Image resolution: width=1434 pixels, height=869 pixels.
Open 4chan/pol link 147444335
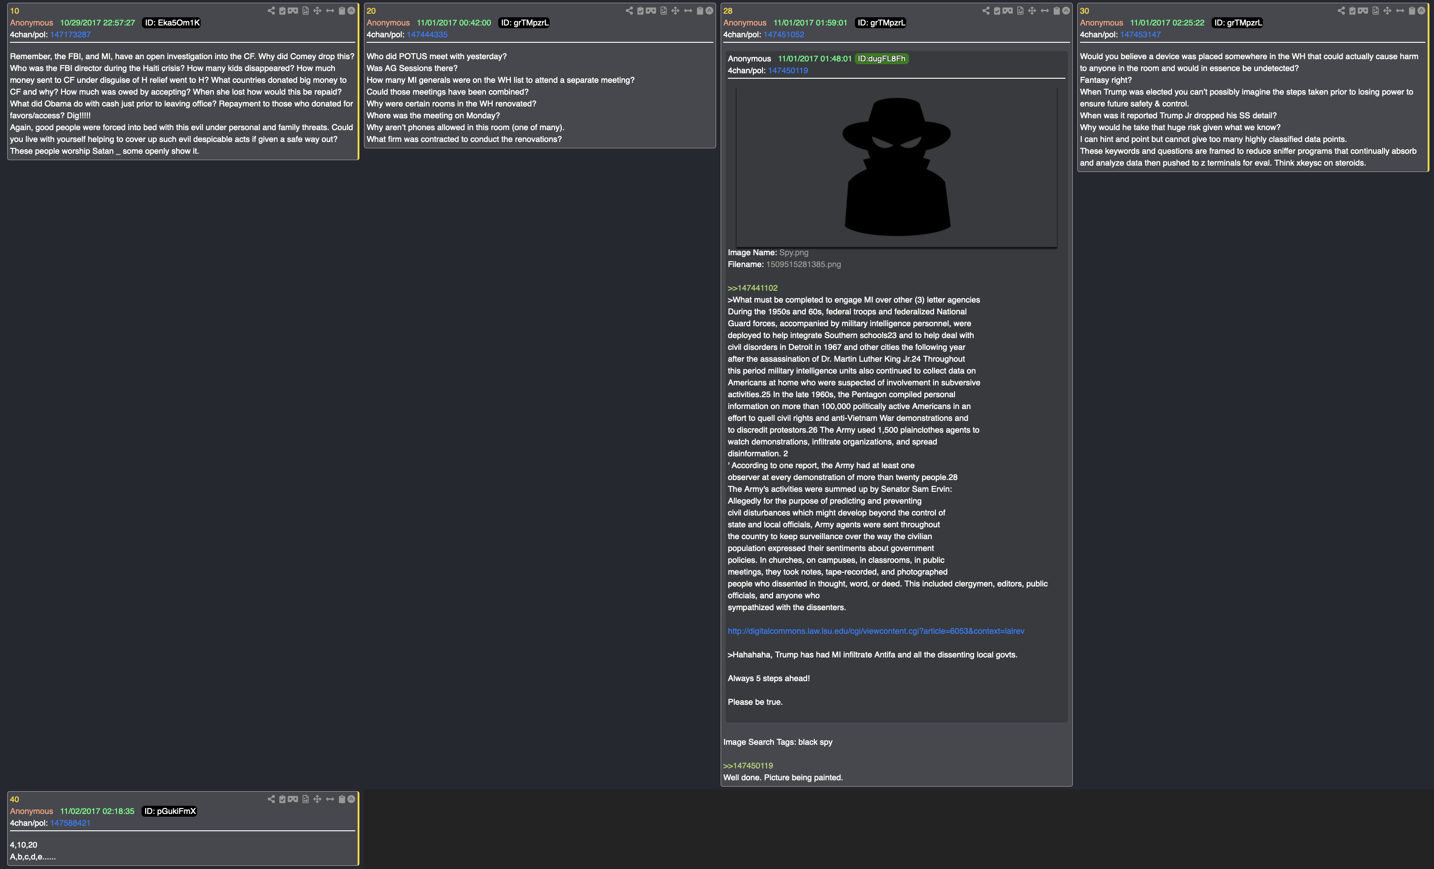point(427,34)
